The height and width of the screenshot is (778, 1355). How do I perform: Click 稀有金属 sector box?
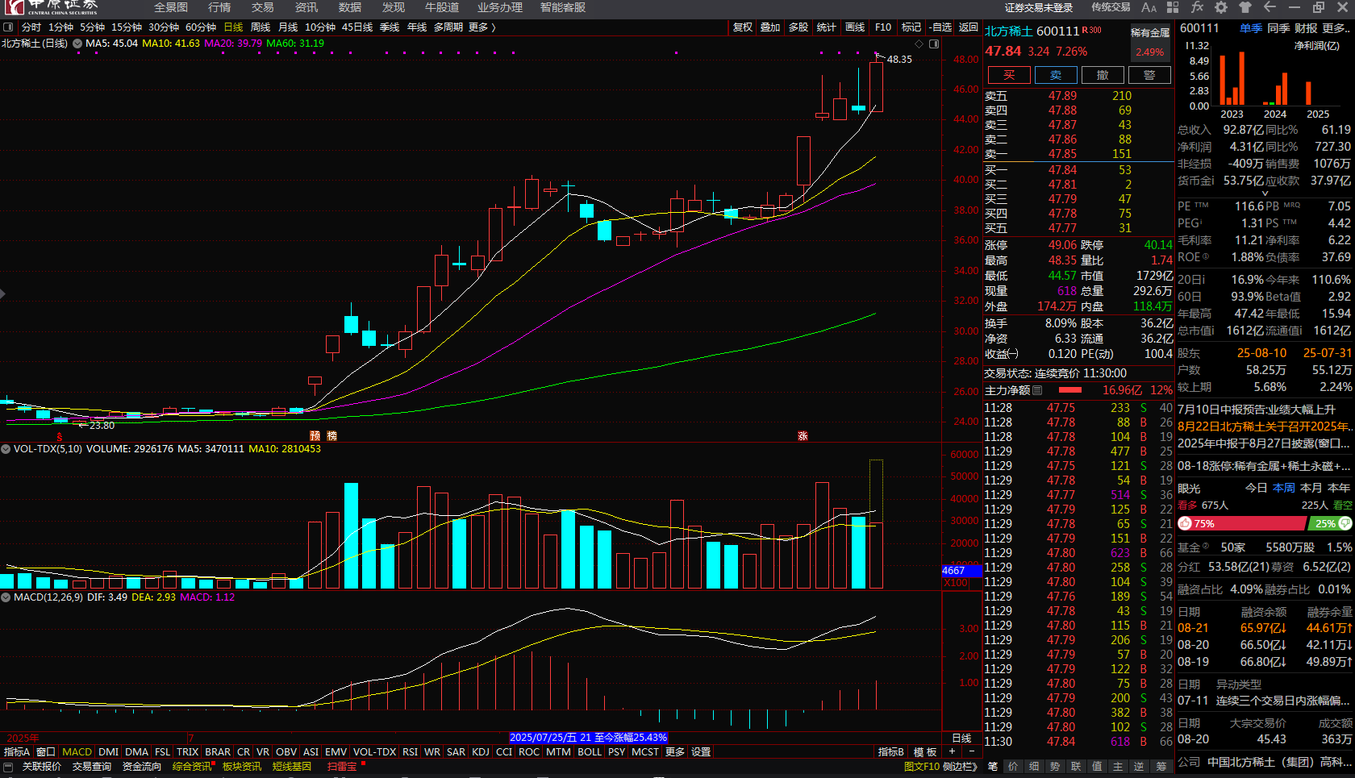point(1150,43)
